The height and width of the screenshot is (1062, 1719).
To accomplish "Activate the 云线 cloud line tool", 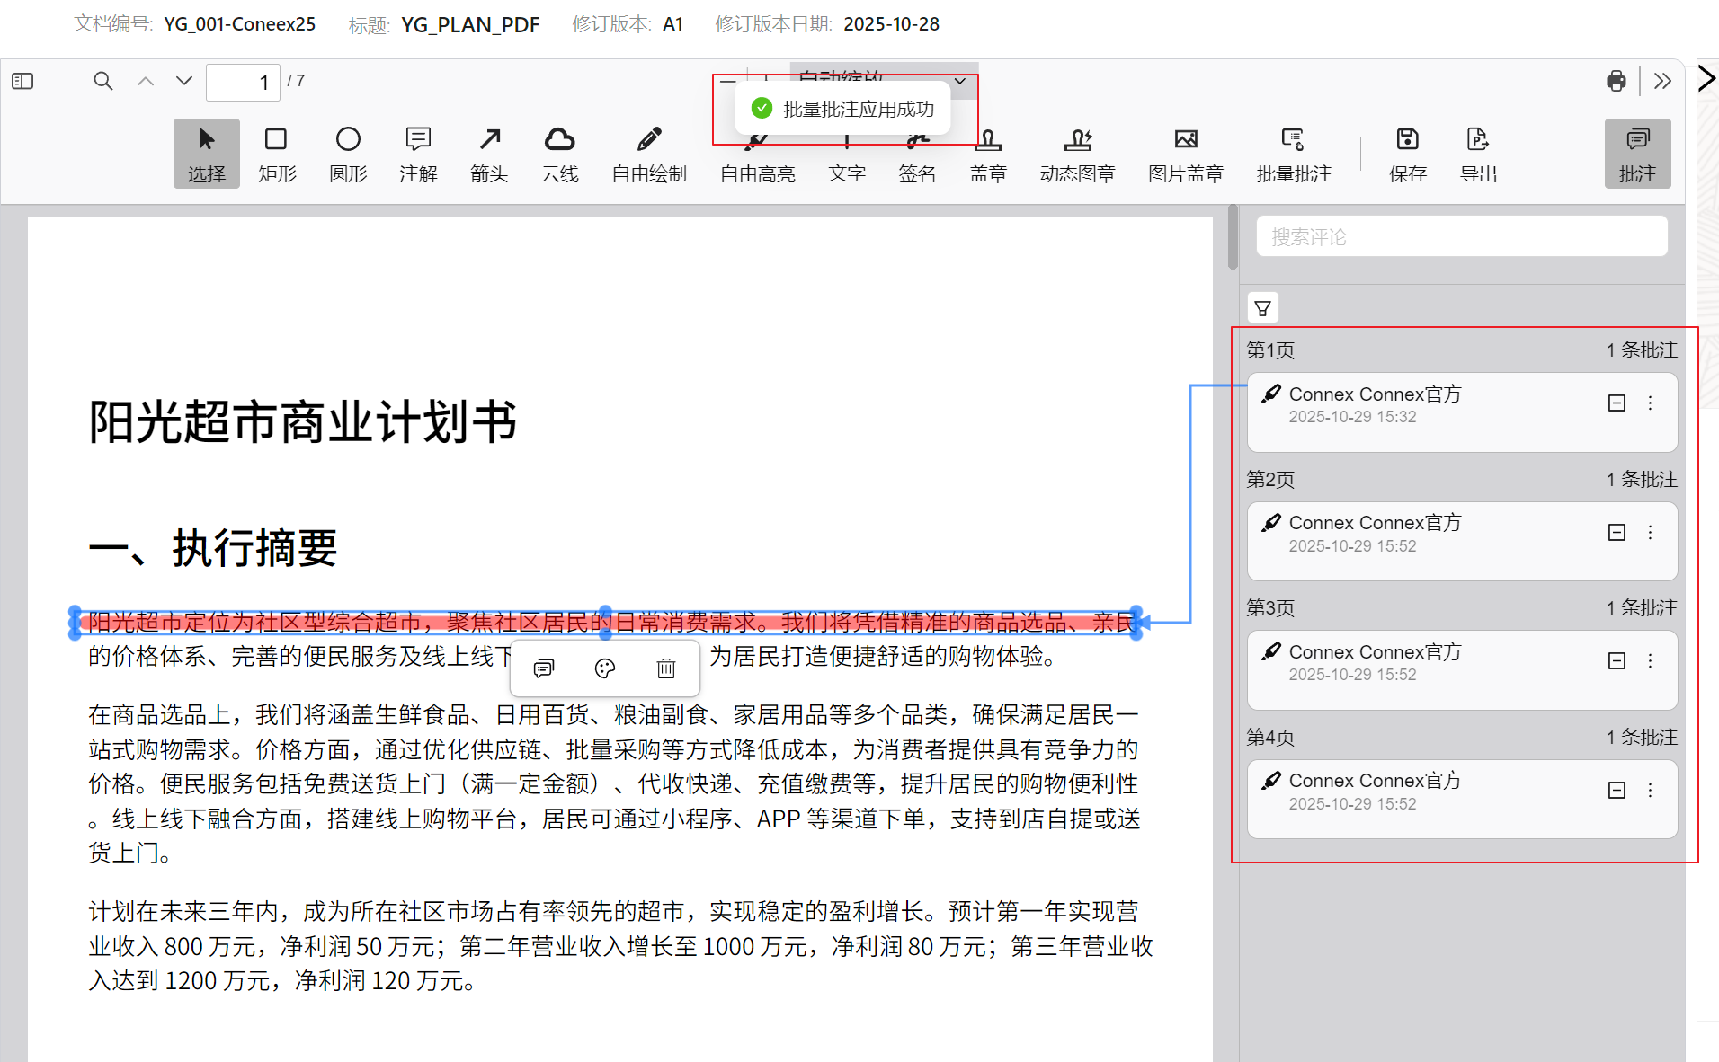I will (x=559, y=153).
